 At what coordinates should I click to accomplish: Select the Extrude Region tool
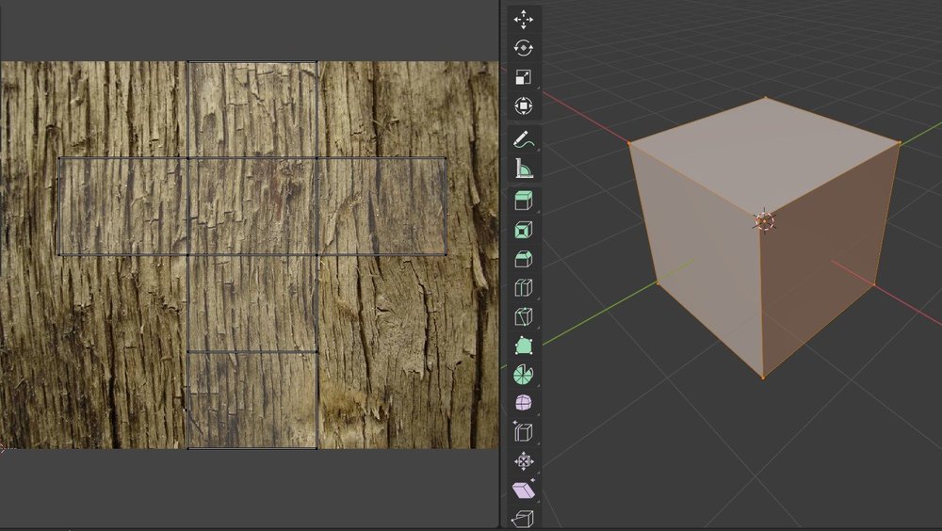click(x=524, y=200)
